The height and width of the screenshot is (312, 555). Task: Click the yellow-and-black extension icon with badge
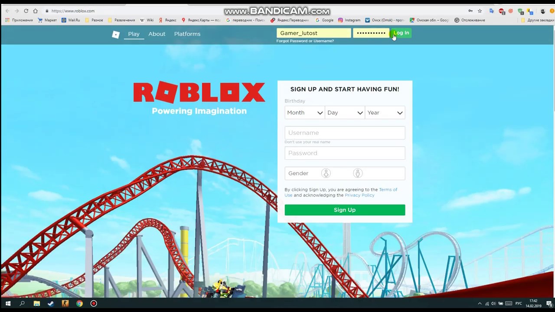pyautogui.click(x=530, y=11)
